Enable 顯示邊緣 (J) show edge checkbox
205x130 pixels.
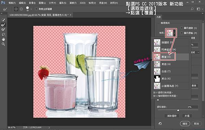pyautogui.click(x=182, y=28)
